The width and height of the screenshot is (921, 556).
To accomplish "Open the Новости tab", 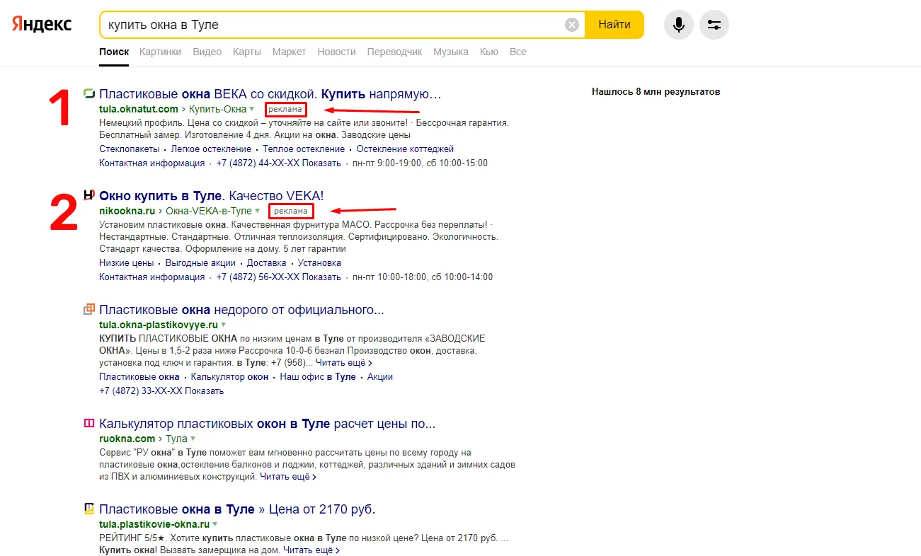I will [337, 52].
